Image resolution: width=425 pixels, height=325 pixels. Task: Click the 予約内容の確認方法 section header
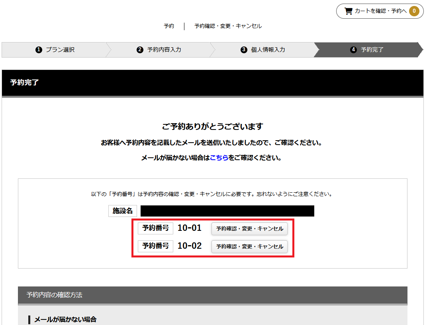(x=213, y=295)
